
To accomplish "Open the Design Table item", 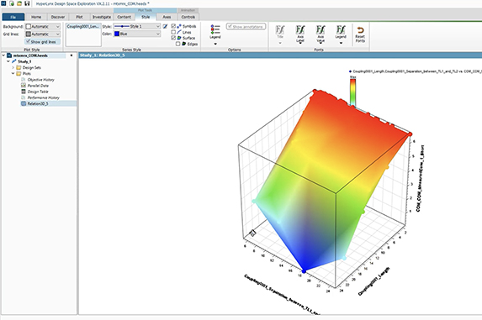I will pyautogui.click(x=38, y=92).
